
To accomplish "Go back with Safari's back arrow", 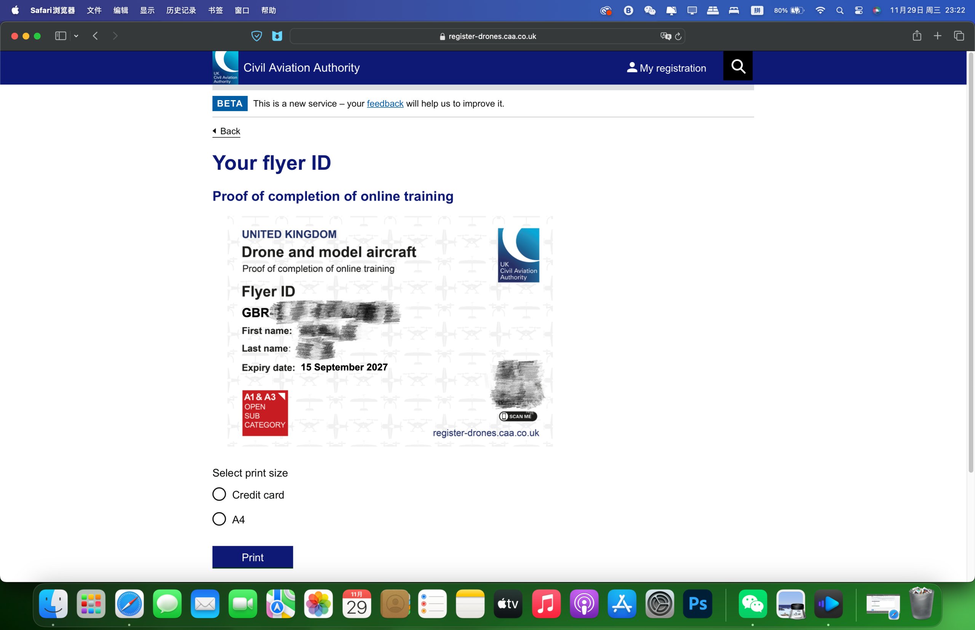I will tap(95, 36).
